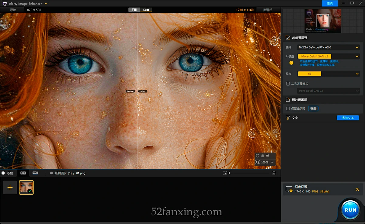This screenshot has width=365, height=224.
Task: Click the 所有图片 (1) breadcrumb
Action: [63, 173]
